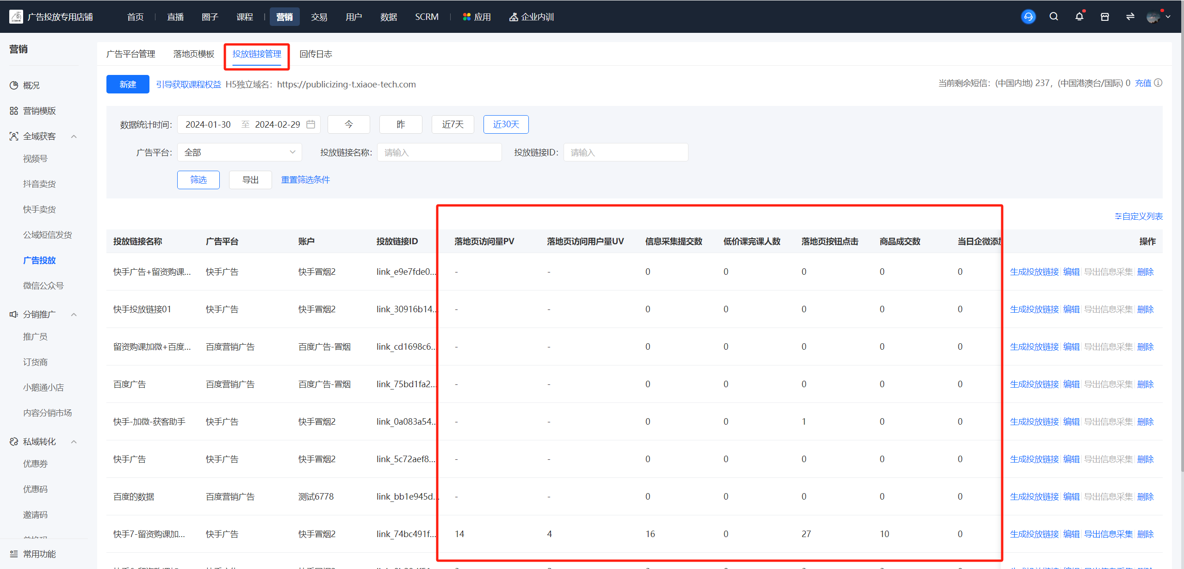This screenshot has height=569, width=1184.
Task: Open 企业内训 in top navigation
Action: pyautogui.click(x=532, y=17)
